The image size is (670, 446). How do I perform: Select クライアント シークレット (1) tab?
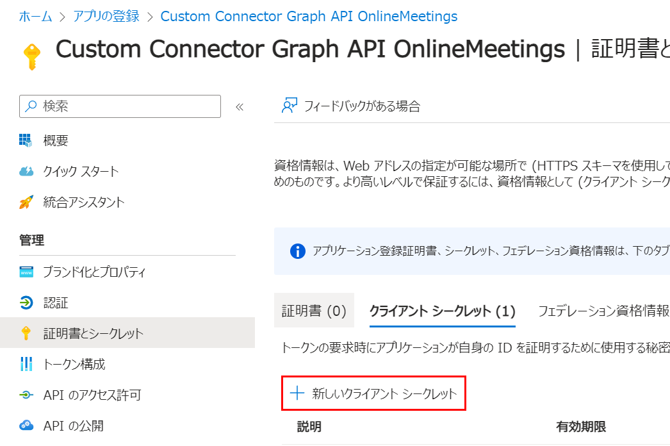pyautogui.click(x=442, y=311)
